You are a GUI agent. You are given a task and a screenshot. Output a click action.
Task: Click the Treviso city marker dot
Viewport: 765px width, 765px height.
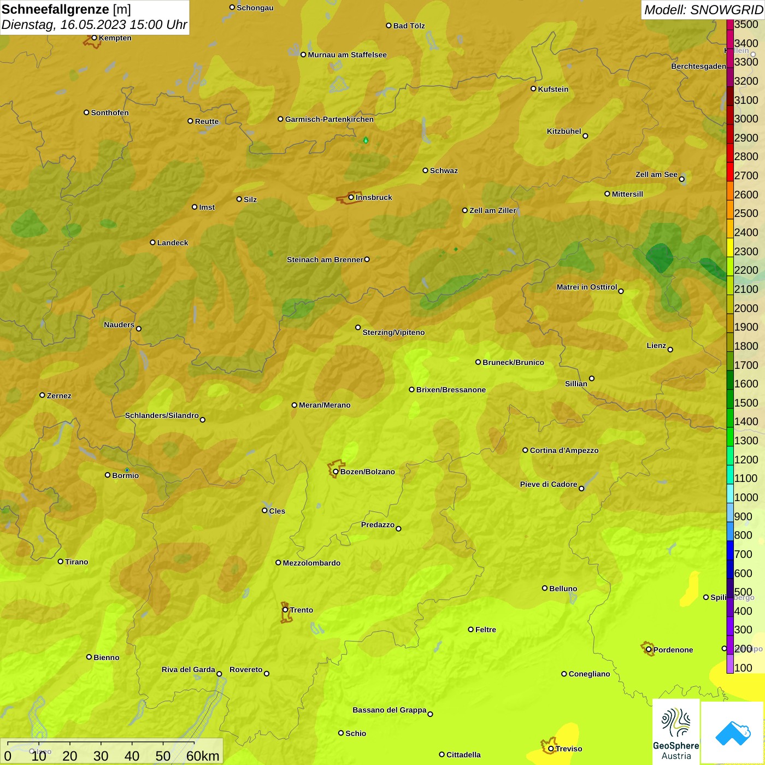(x=551, y=749)
